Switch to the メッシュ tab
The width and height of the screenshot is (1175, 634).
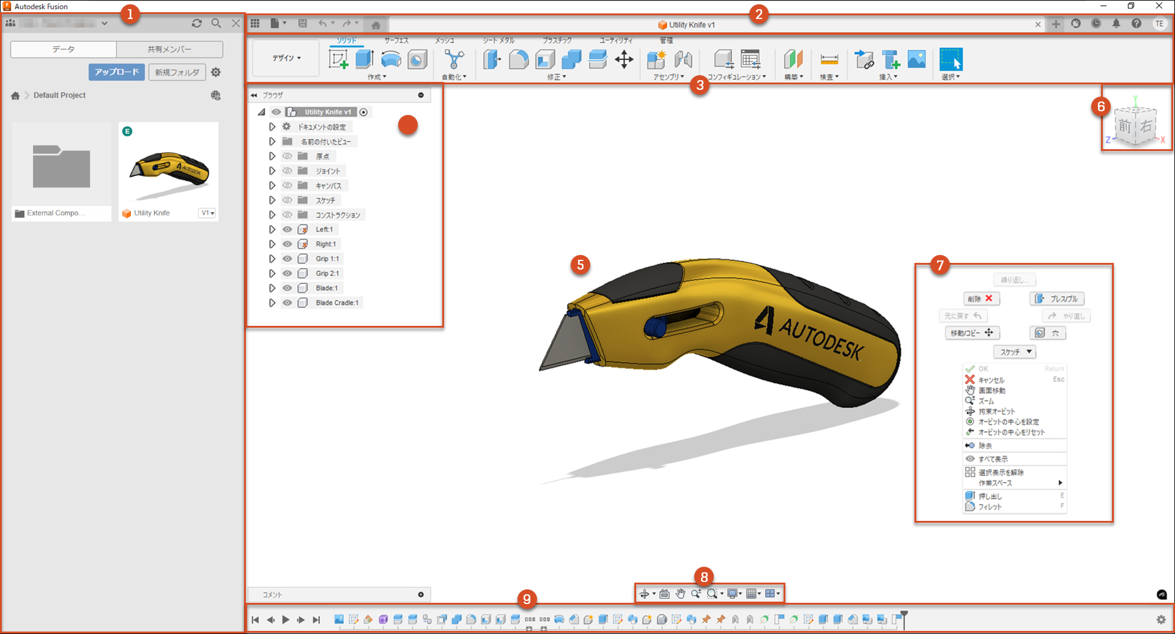point(445,40)
